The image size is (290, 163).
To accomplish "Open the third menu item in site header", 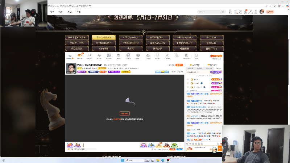I will pos(70,12).
